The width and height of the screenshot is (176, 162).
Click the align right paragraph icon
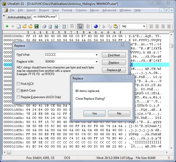tap(163, 26)
